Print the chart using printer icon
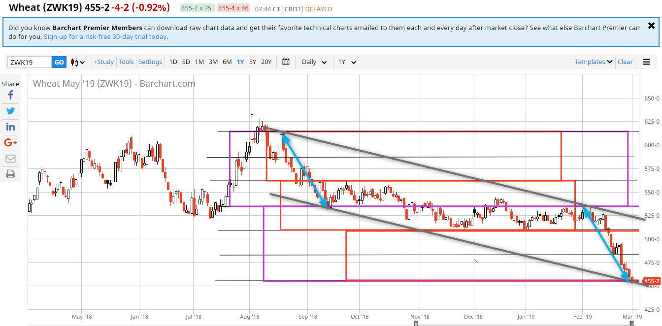 coord(10,174)
